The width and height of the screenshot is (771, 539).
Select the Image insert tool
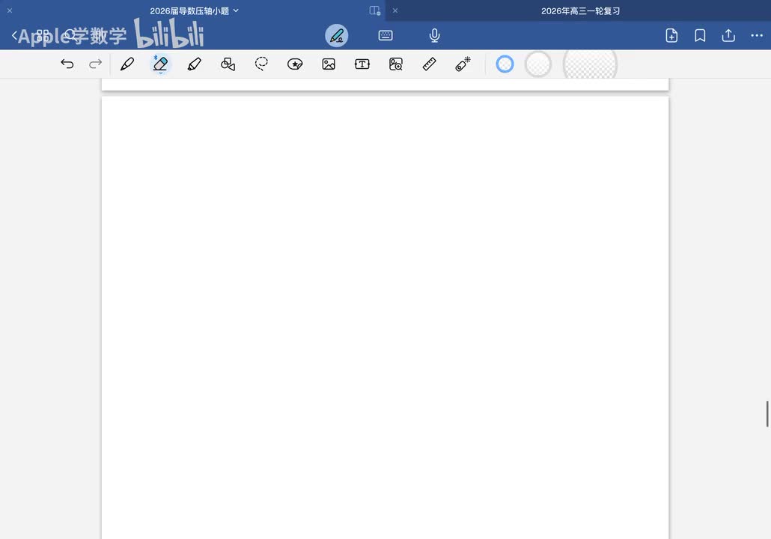pos(329,64)
